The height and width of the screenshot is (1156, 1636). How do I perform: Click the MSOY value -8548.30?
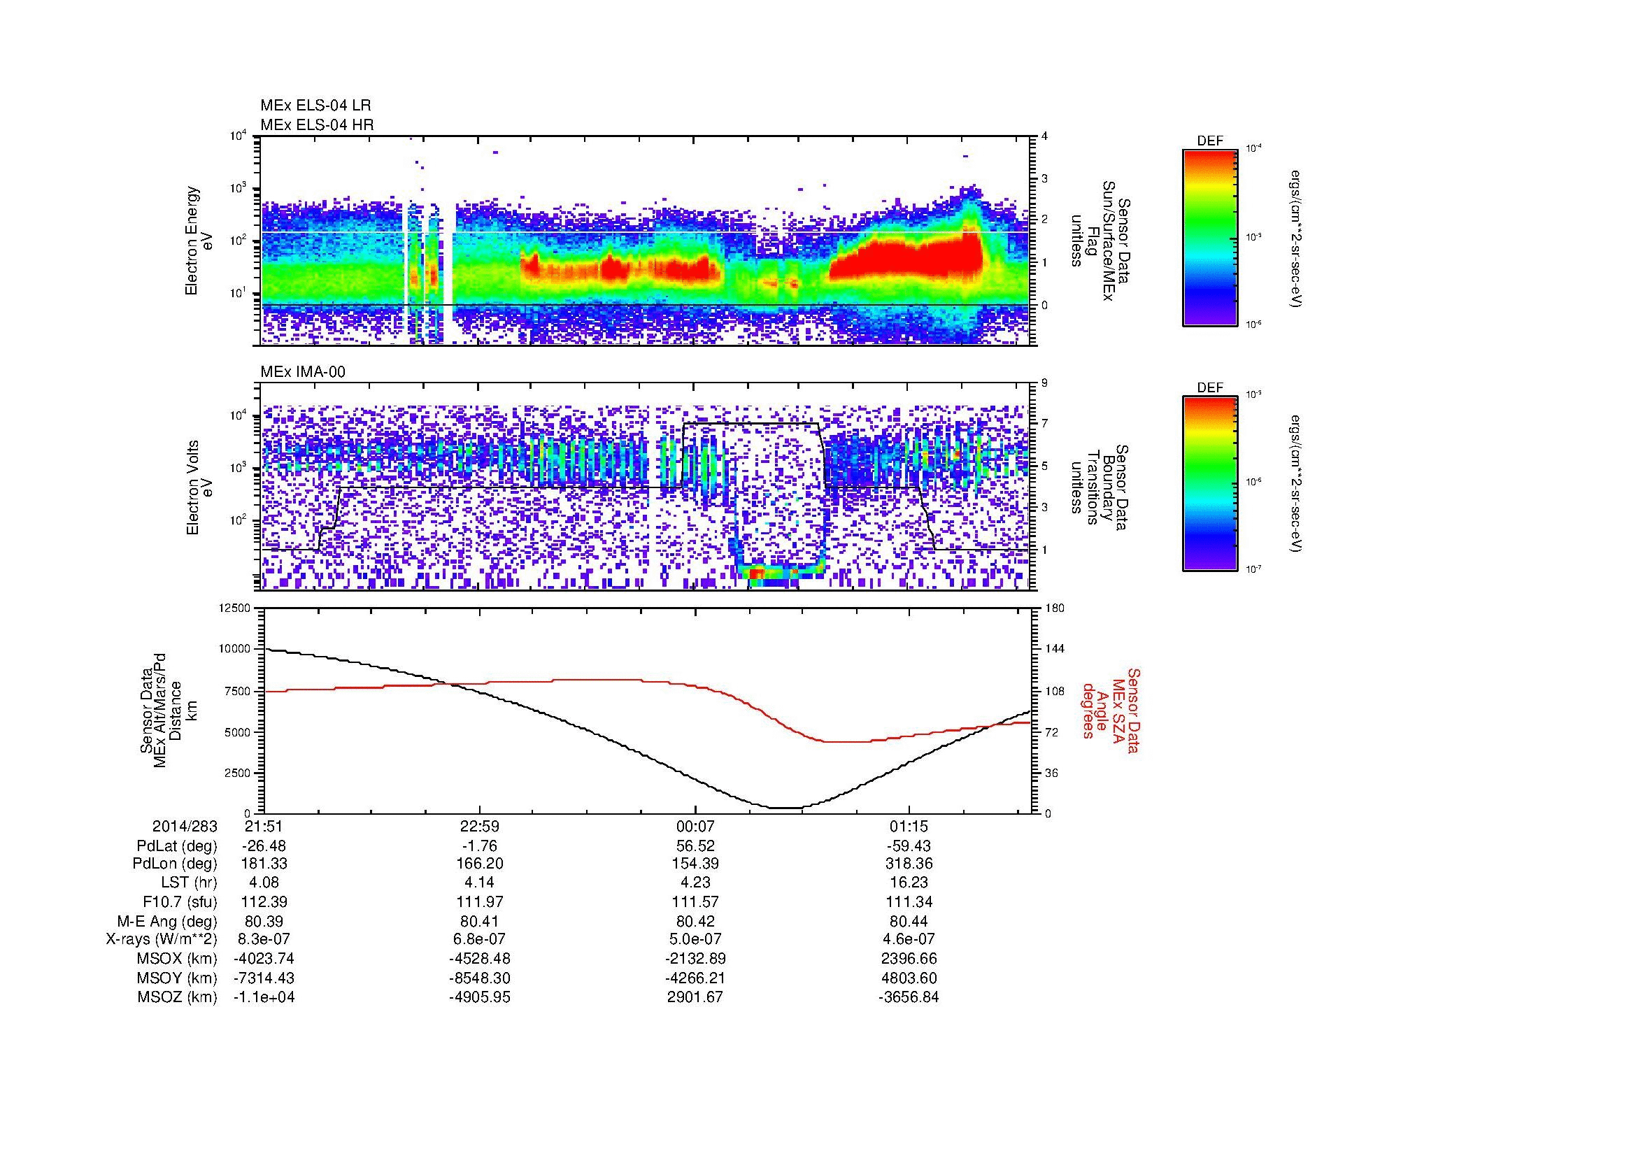click(480, 978)
